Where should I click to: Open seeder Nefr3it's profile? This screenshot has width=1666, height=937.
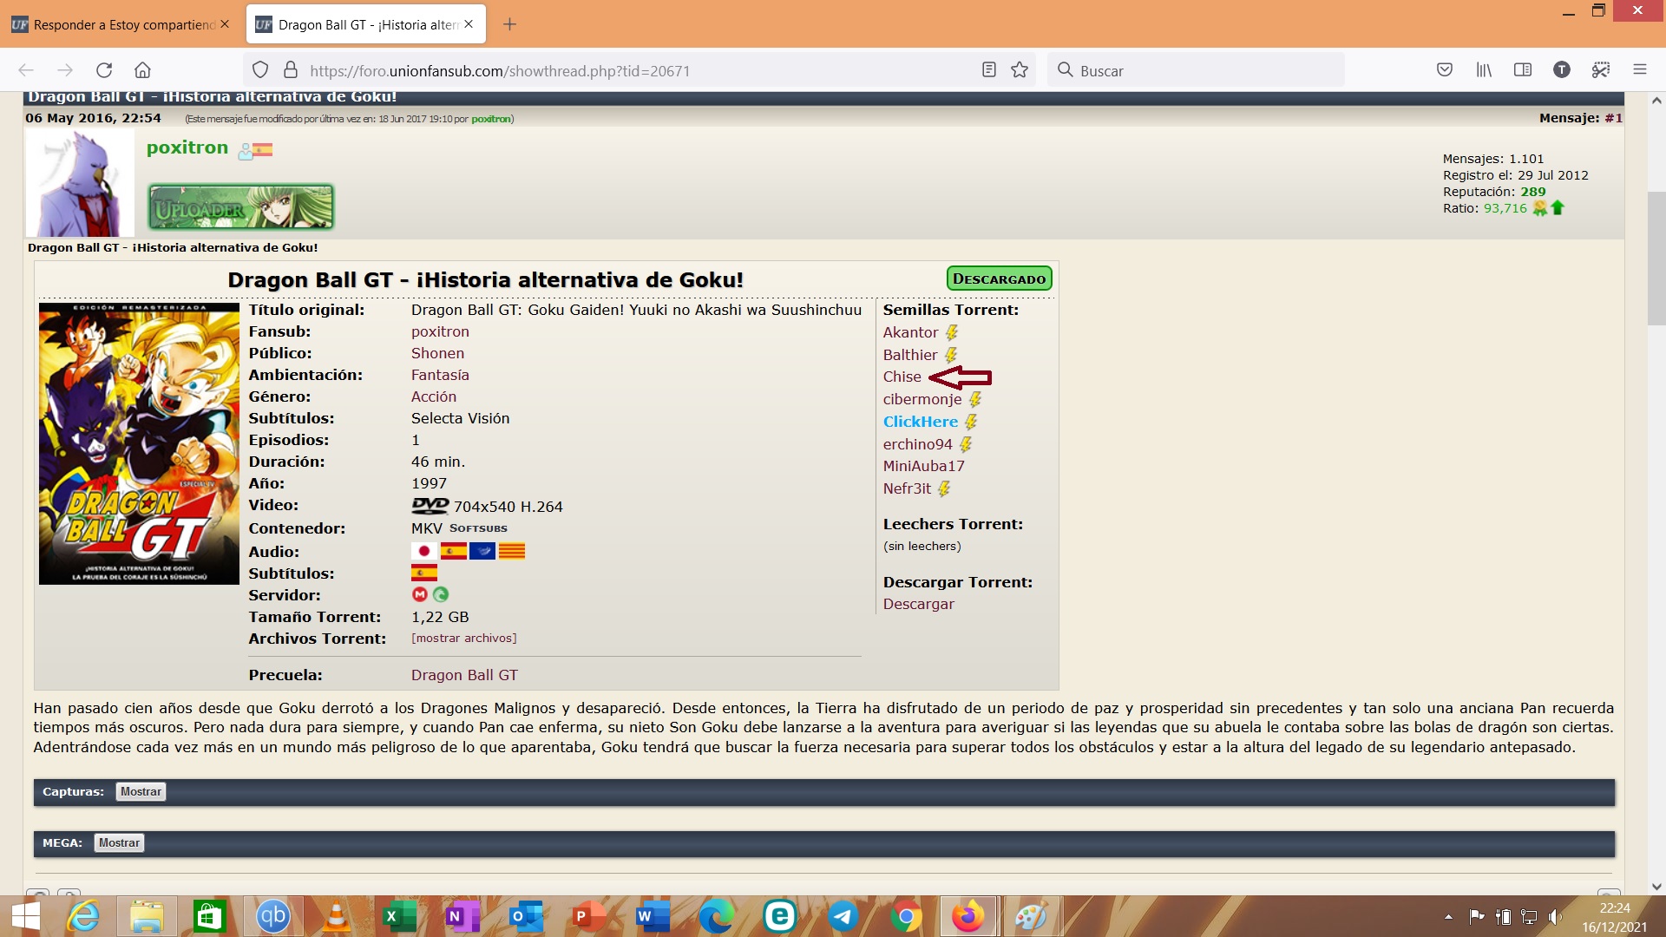(x=907, y=488)
